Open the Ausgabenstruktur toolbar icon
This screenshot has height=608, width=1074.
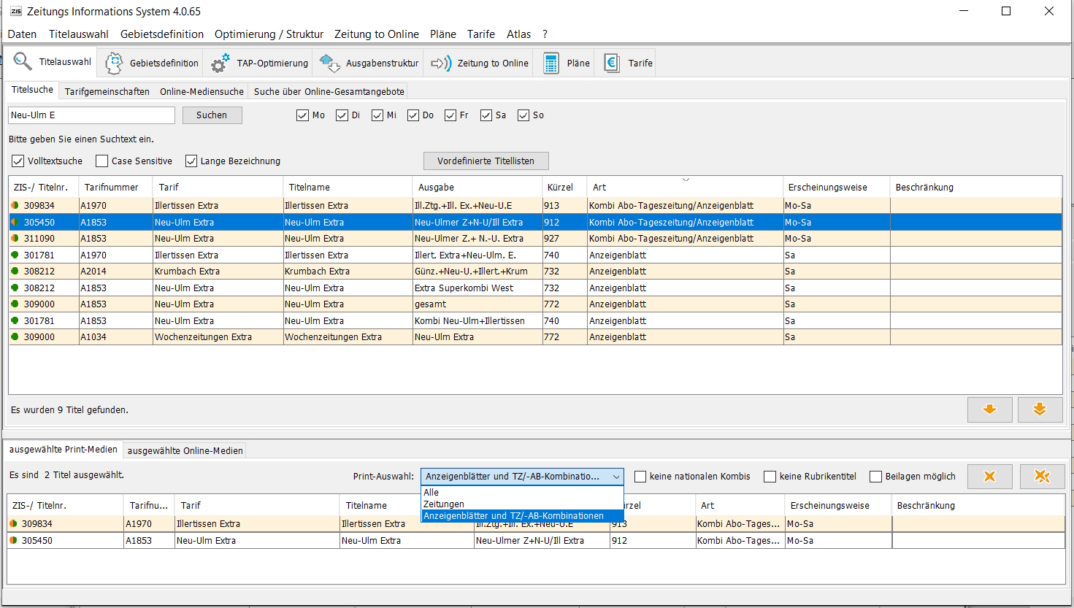click(x=330, y=64)
